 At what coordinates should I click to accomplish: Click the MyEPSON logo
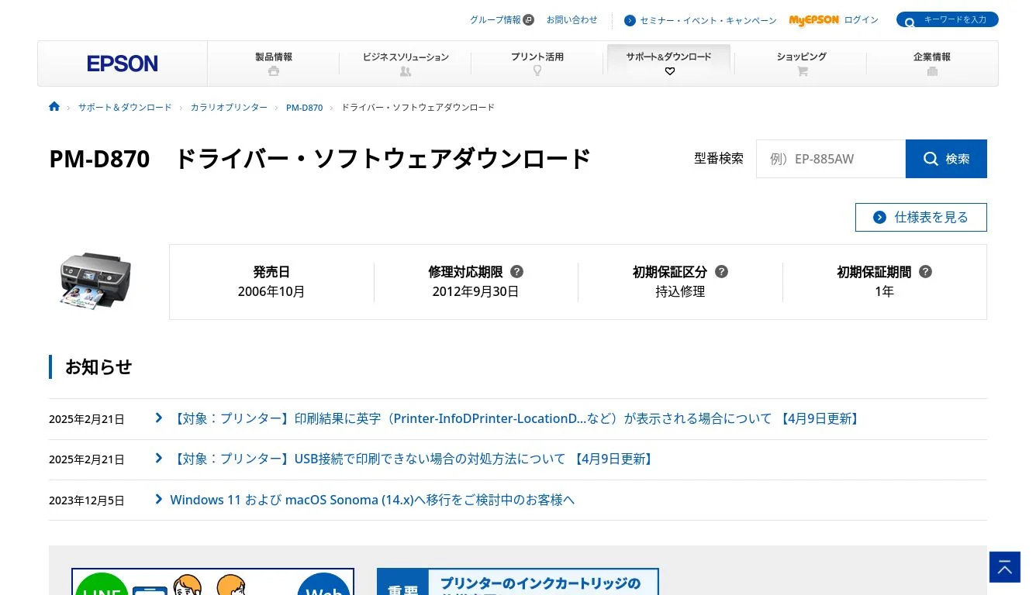[814, 20]
